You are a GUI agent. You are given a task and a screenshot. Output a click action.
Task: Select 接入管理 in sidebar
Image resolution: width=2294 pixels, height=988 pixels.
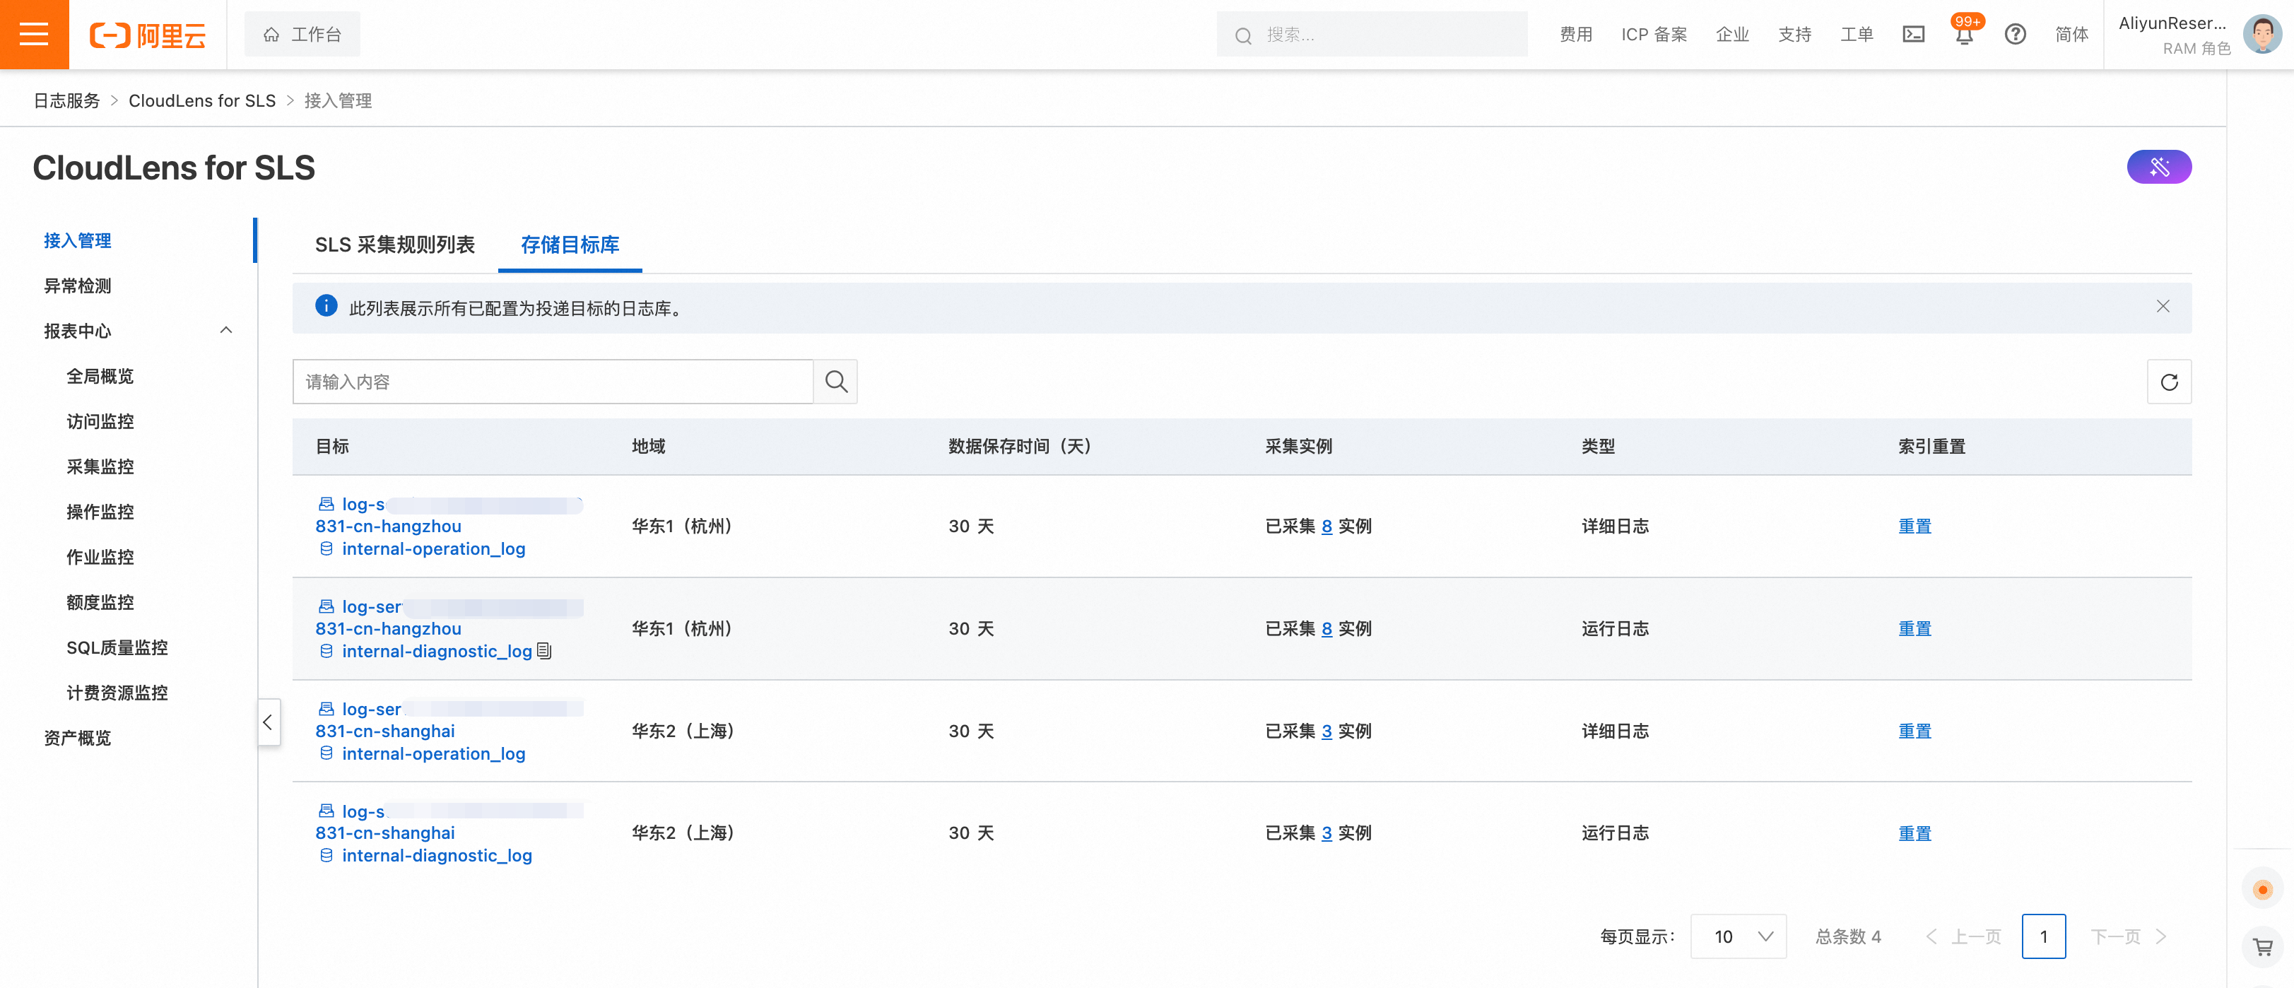click(x=78, y=240)
